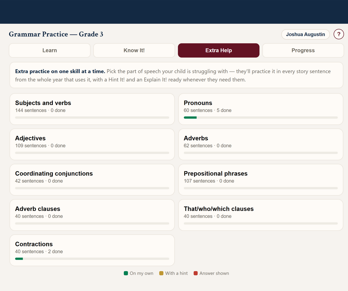Pick the Prepositional phrases card
This screenshot has height=291, width=348.
pos(261,180)
